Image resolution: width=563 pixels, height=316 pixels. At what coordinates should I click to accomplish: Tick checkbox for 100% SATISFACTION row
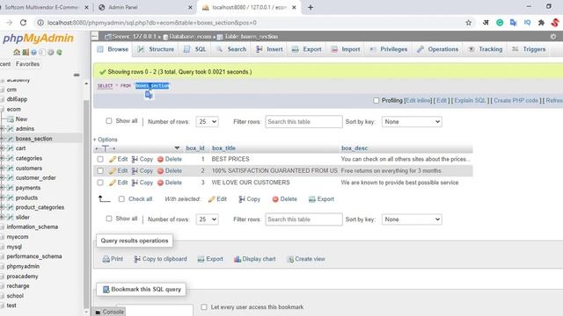100,171
